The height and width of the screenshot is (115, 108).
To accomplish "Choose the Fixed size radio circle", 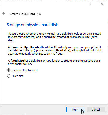I will tap(9, 76).
